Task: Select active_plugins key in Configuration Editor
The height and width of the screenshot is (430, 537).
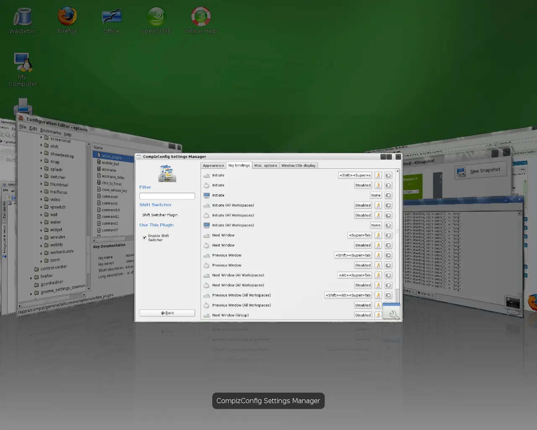Action: (111, 156)
